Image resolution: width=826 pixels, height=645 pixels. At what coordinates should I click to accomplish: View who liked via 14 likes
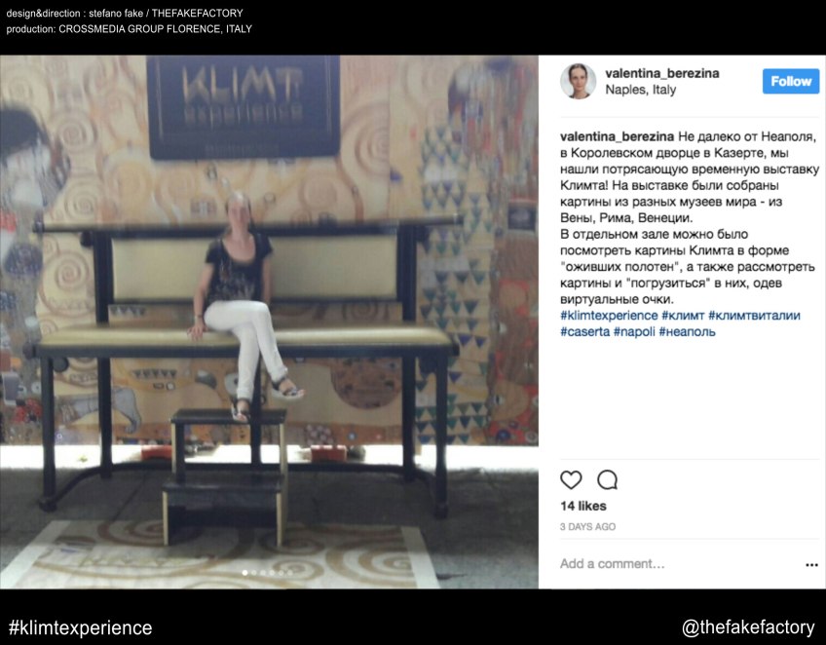tap(583, 506)
